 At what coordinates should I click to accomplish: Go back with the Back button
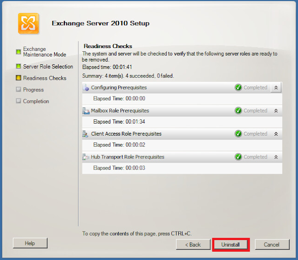(193, 245)
